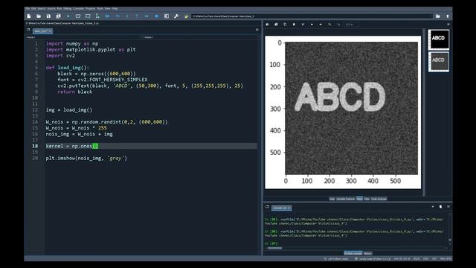476x268 pixels.
Task: Save plot in Plots pane
Action: pyautogui.click(x=267, y=25)
